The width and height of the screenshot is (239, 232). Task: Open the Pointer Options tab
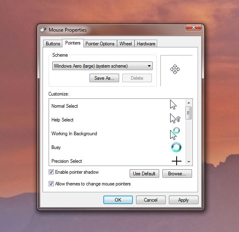(100, 44)
